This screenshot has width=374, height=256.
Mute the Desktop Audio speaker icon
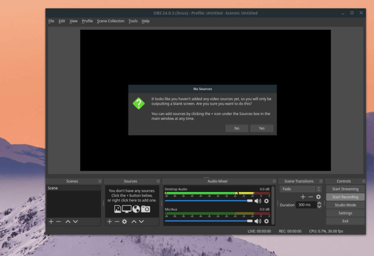tap(258, 201)
